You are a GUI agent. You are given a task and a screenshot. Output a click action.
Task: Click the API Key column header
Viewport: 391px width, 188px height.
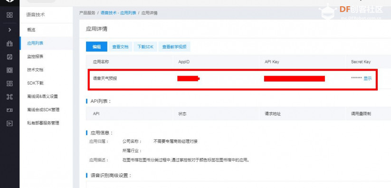(x=272, y=62)
